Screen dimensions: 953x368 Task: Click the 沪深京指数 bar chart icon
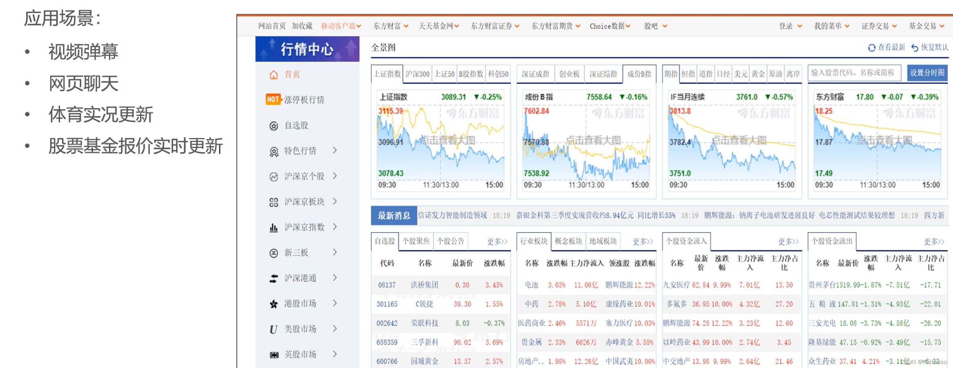click(274, 227)
